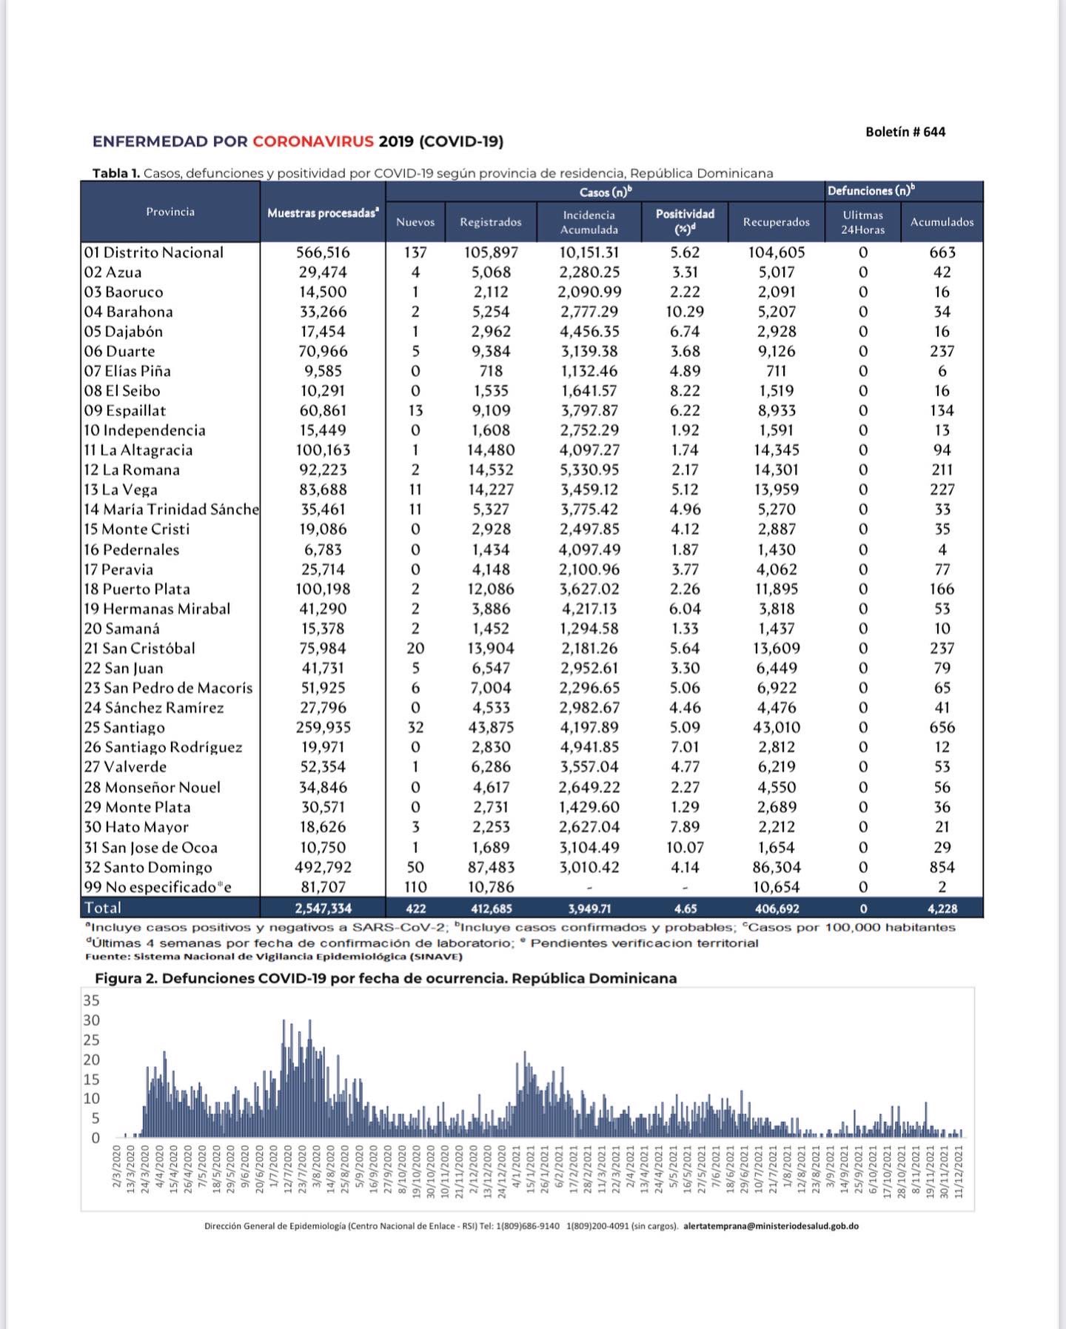Click the '13 La Vega' row label

pos(121,489)
